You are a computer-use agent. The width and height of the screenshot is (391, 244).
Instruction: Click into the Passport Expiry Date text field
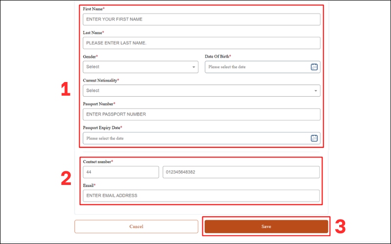point(195,138)
